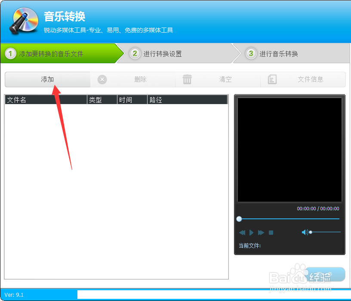Click the 添加 button to add music files
This screenshot has width=351, height=301.
[x=47, y=79]
